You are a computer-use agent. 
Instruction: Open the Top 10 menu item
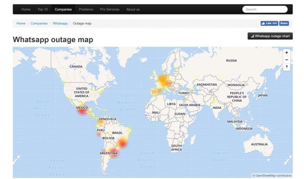(43, 9)
